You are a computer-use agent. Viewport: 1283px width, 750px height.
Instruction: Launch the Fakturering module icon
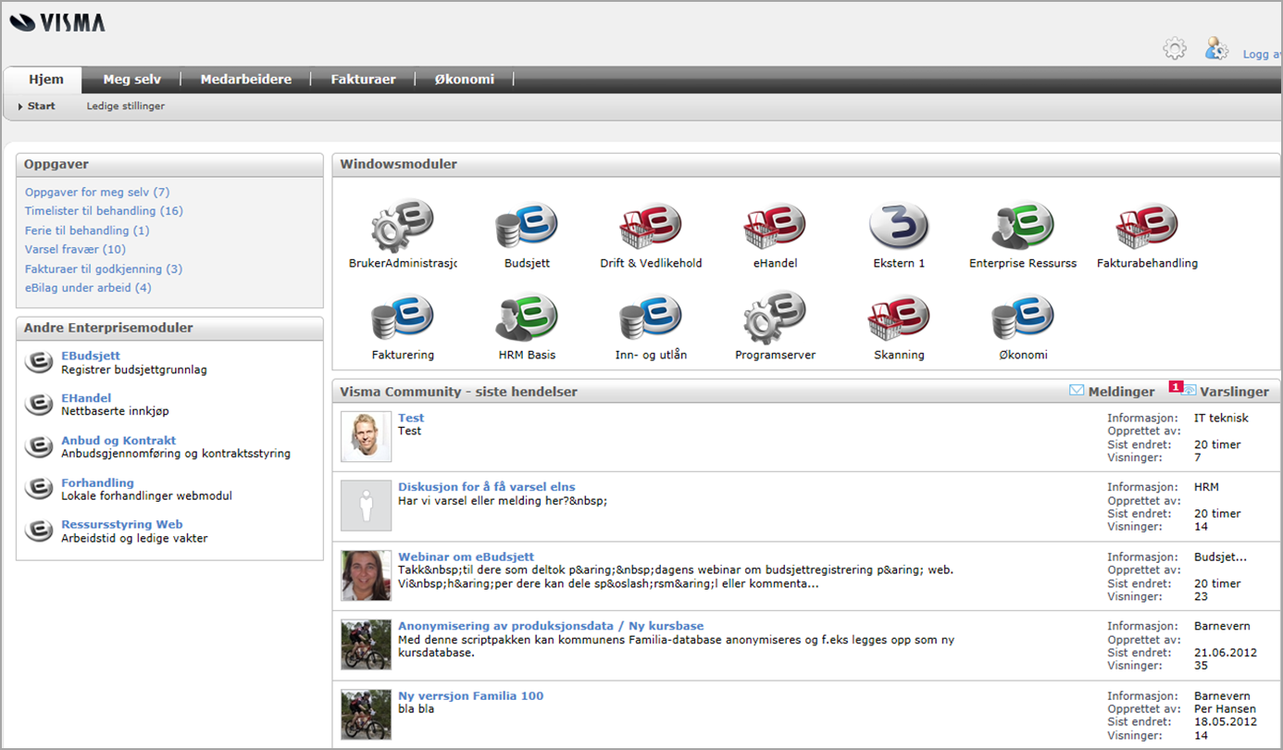[x=403, y=317]
